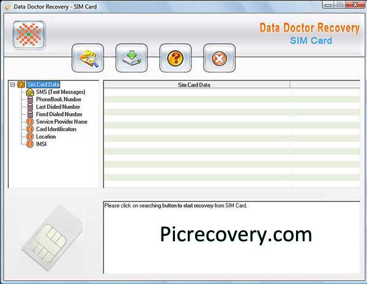Click the Card Identification info icon
The height and width of the screenshot is (284, 367).
[30, 129]
